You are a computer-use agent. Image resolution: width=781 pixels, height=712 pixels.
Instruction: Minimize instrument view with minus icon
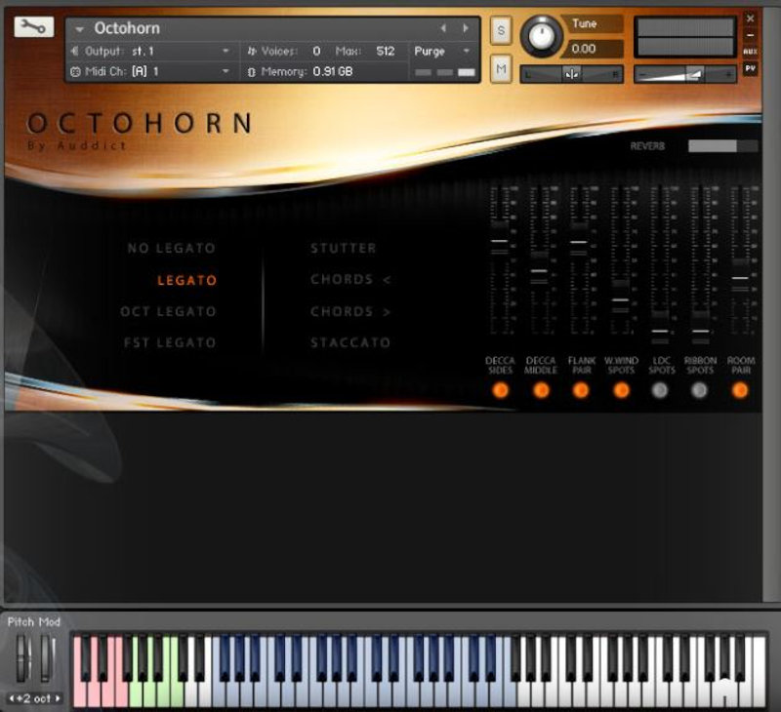point(750,35)
